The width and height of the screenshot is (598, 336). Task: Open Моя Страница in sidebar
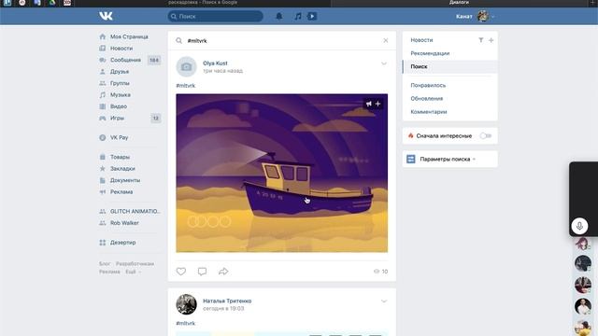pos(129,36)
